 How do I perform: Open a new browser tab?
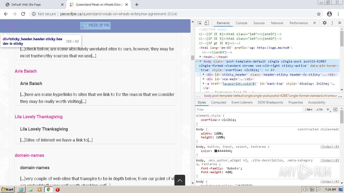point(137,5)
